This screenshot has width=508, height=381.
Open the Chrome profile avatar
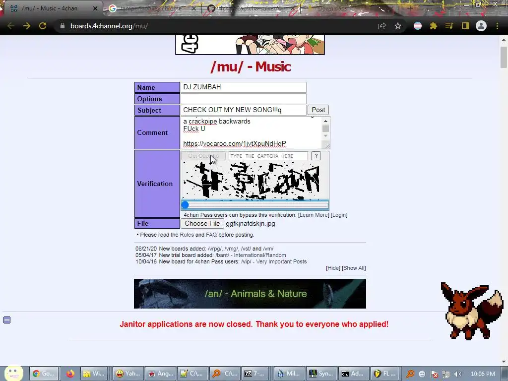click(x=481, y=26)
